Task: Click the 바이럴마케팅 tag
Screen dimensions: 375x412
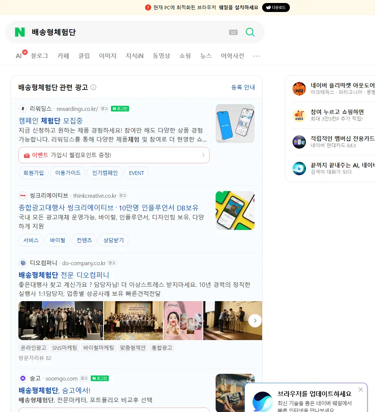Action: pos(98,348)
